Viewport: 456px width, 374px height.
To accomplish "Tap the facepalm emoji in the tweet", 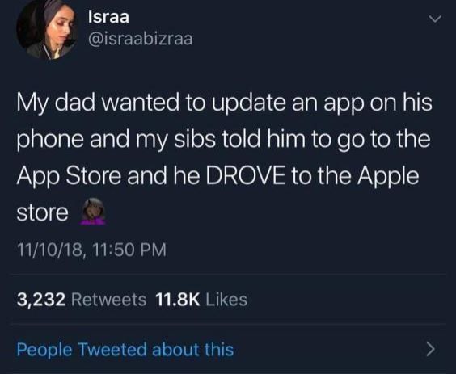I will (93, 212).
